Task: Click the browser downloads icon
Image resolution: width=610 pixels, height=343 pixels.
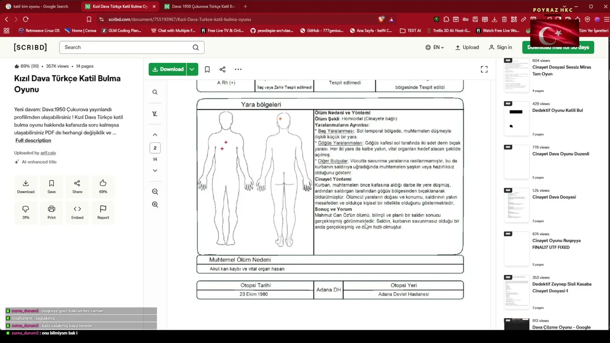Action: click(x=495, y=19)
